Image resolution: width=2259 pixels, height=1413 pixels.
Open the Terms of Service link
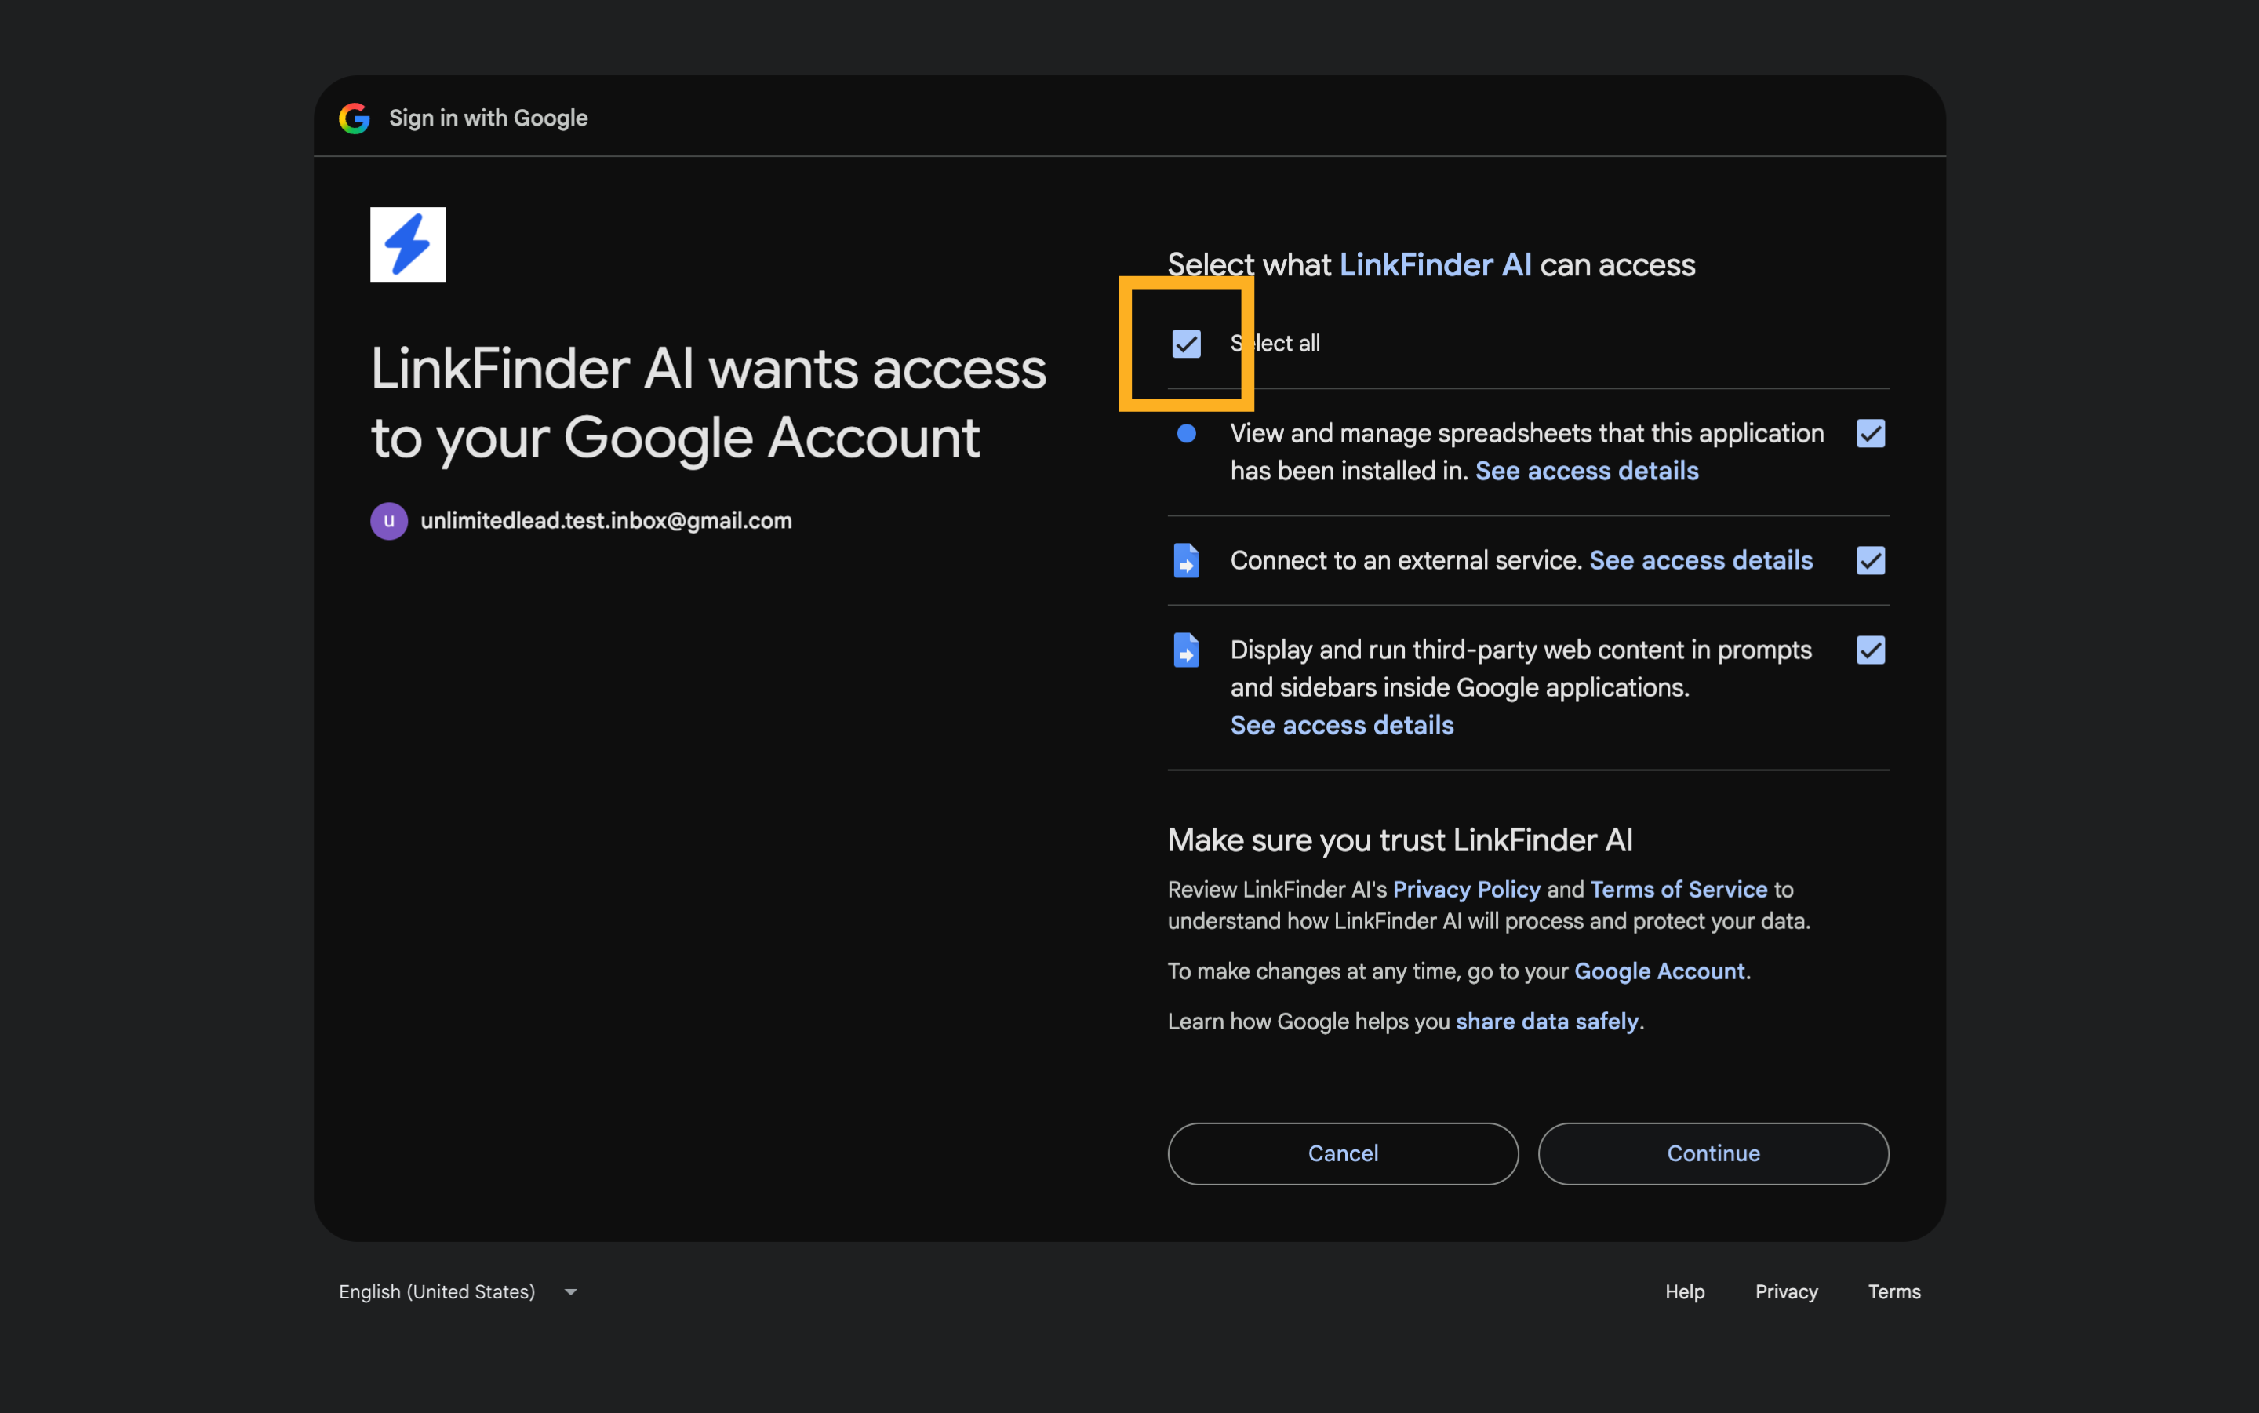tap(1678, 890)
